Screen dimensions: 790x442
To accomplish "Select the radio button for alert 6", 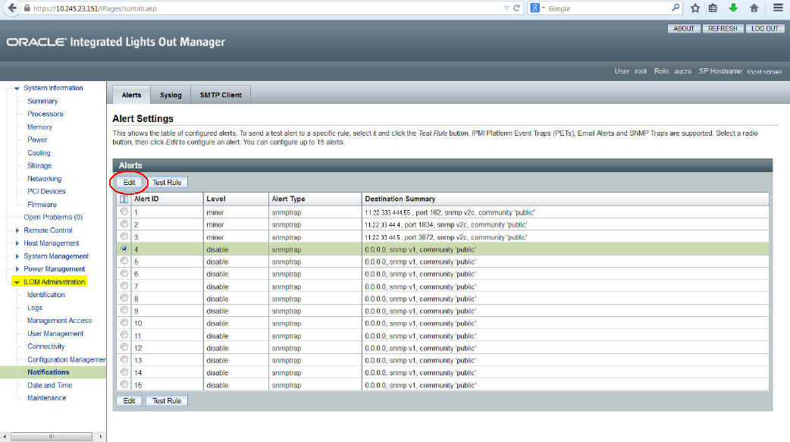I will [x=124, y=273].
